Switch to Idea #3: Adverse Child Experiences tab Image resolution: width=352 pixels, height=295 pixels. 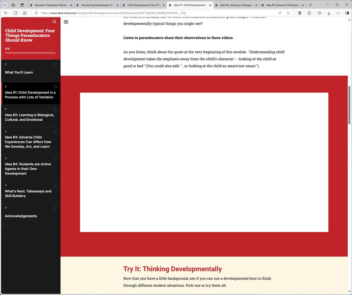[x=282, y=5]
